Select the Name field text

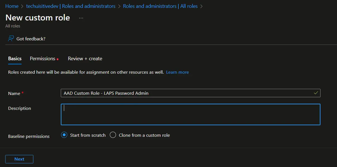click(168, 93)
